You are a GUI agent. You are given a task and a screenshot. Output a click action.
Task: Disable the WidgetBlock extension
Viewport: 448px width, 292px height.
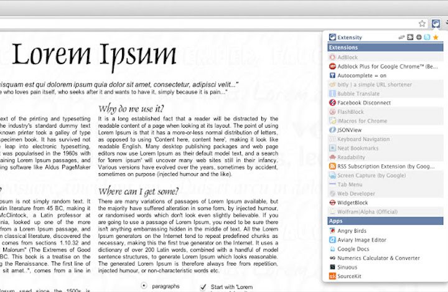(385, 203)
